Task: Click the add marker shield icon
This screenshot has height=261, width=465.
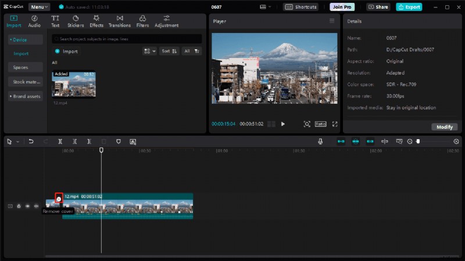Action: point(119,142)
